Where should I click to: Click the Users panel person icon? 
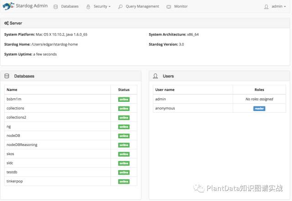(x=156, y=76)
